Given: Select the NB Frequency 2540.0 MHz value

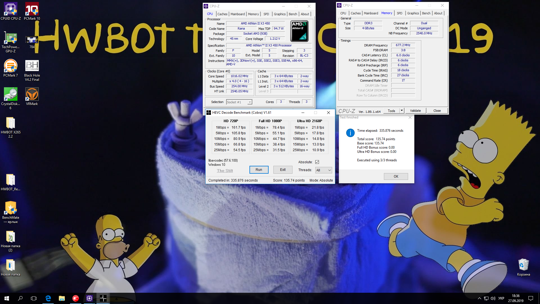Looking at the screenshot, I should click(x=424, y=33).
